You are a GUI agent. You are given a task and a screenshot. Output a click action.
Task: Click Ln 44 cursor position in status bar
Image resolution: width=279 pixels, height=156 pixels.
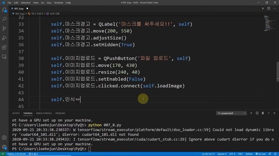pyautogui.click(x=208, y=154)
